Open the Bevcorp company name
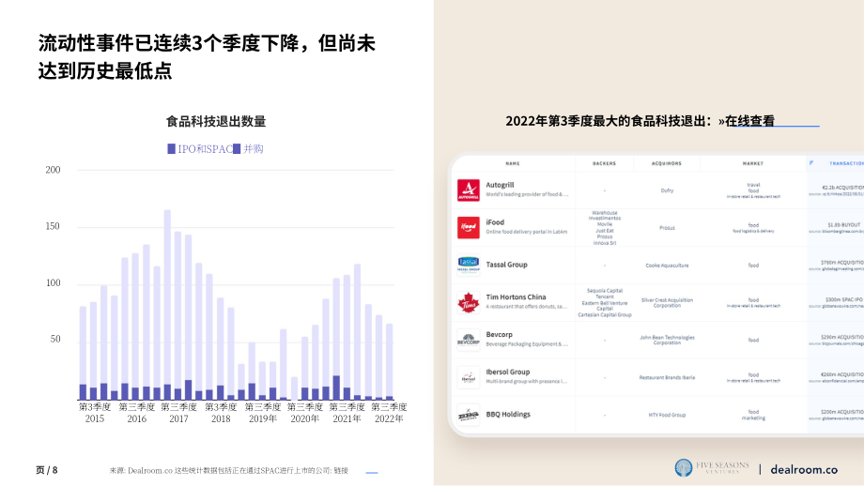 [x=500, y=335]
